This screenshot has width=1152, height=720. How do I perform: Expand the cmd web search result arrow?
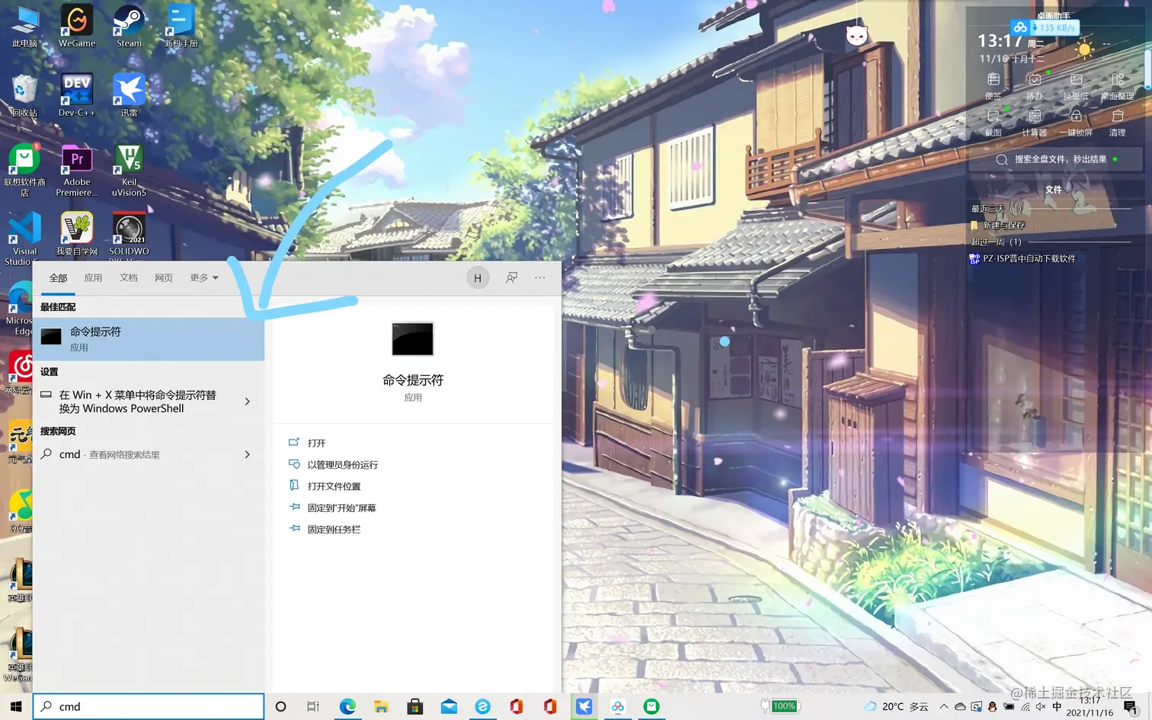coord(248,455)
